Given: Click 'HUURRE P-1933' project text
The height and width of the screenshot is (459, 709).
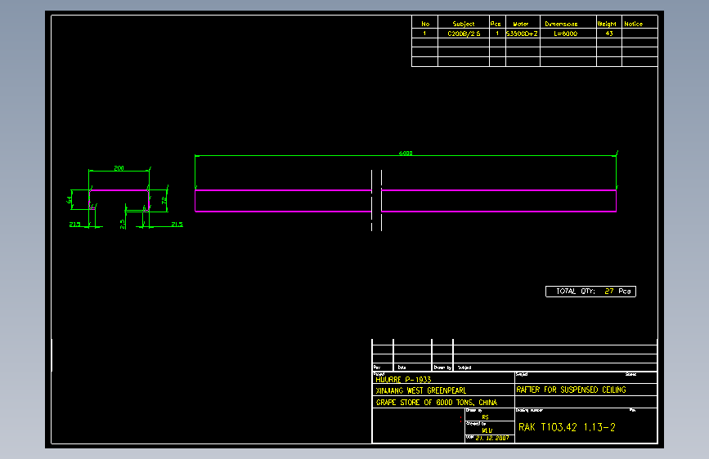Looking at the screenshot, I should tap(403, 380).
